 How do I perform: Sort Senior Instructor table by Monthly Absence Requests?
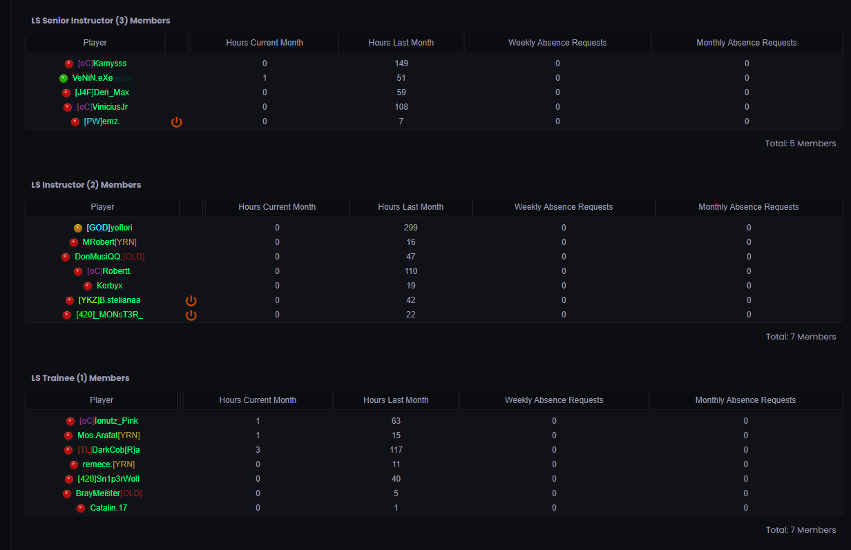(x=746, y=43)
